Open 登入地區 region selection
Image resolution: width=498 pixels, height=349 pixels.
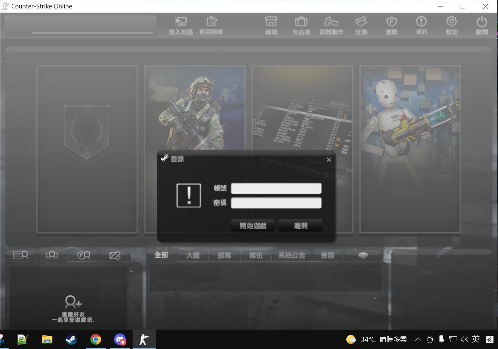coord(181,25)
